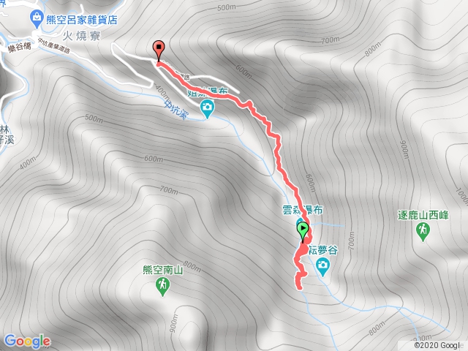Click the 樂谷橋 bridge label
Screen dimensions: 468x351
pyautogui.click(x=20, y=47)
